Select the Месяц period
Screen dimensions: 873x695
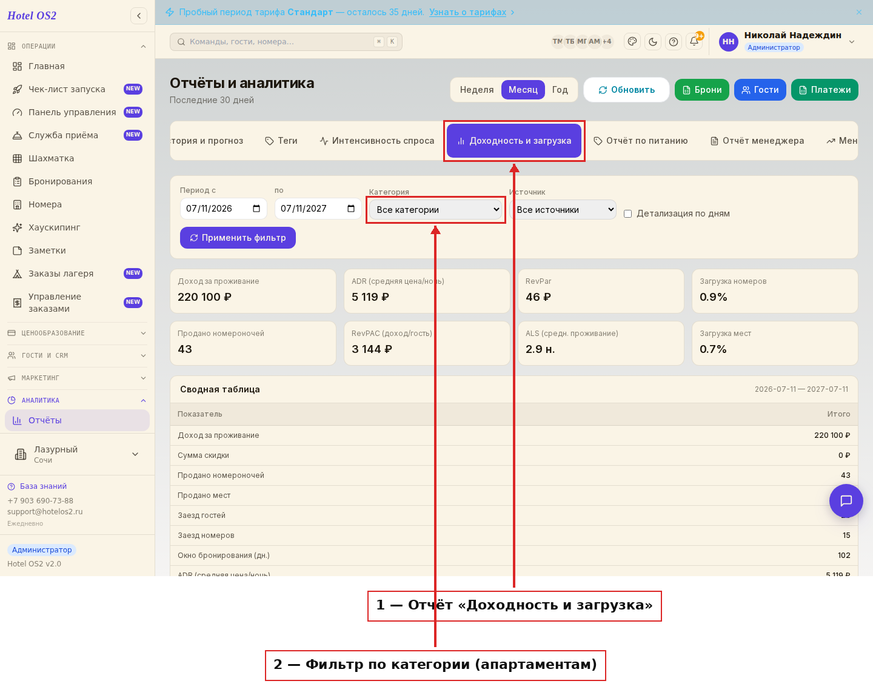pos(523,90)
